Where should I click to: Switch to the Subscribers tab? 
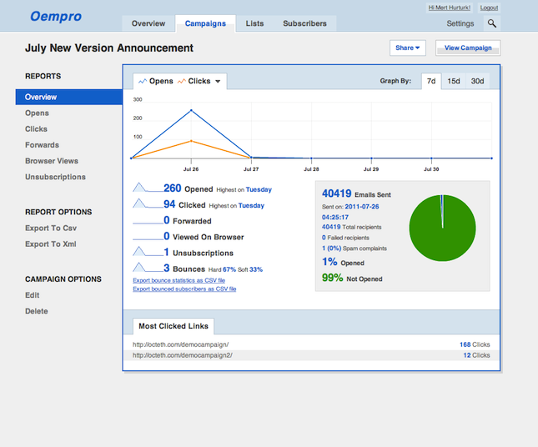tap(304, 23)
